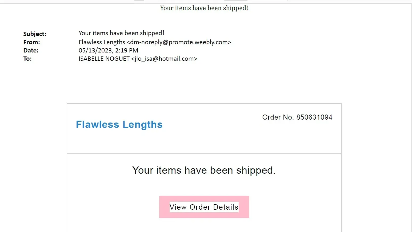Click the centered page title at top
This screenshot has width=412, height=232.
[x=204, y=8]
